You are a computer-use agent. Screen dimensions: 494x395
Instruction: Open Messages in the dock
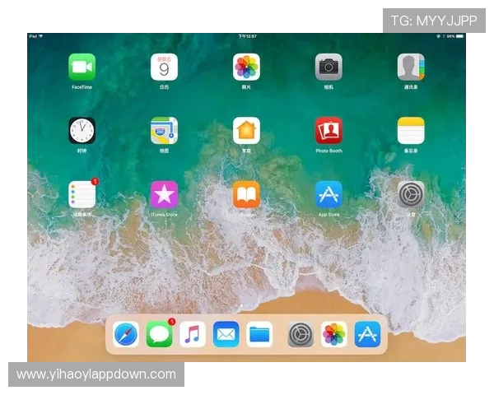(x=159, y=334)
